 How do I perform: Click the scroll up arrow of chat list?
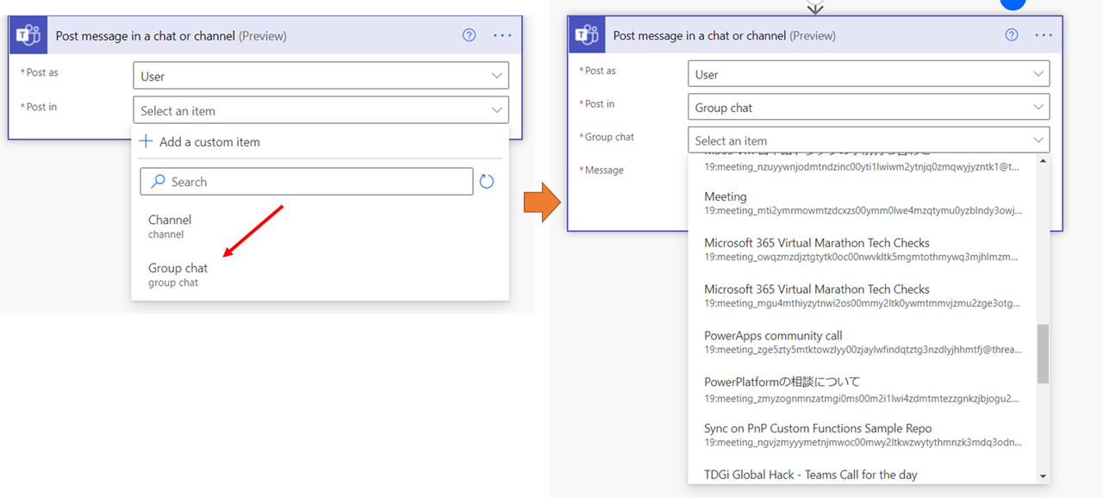click(x=1043, y=161)
